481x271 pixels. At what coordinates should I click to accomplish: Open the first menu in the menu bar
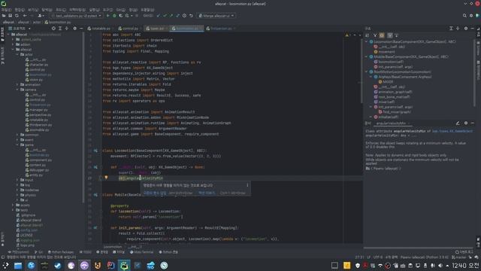pyautogui.click(x=6, y=10)
